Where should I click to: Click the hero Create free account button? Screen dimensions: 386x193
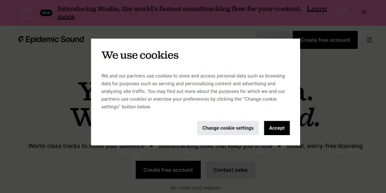168,170
